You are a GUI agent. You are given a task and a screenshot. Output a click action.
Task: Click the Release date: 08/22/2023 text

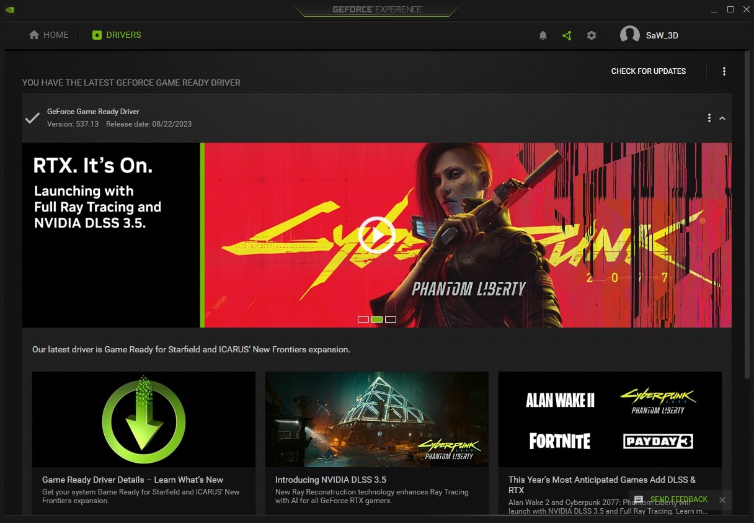149,124
